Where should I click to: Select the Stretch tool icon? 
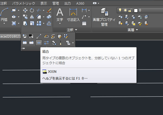point(25,23)
